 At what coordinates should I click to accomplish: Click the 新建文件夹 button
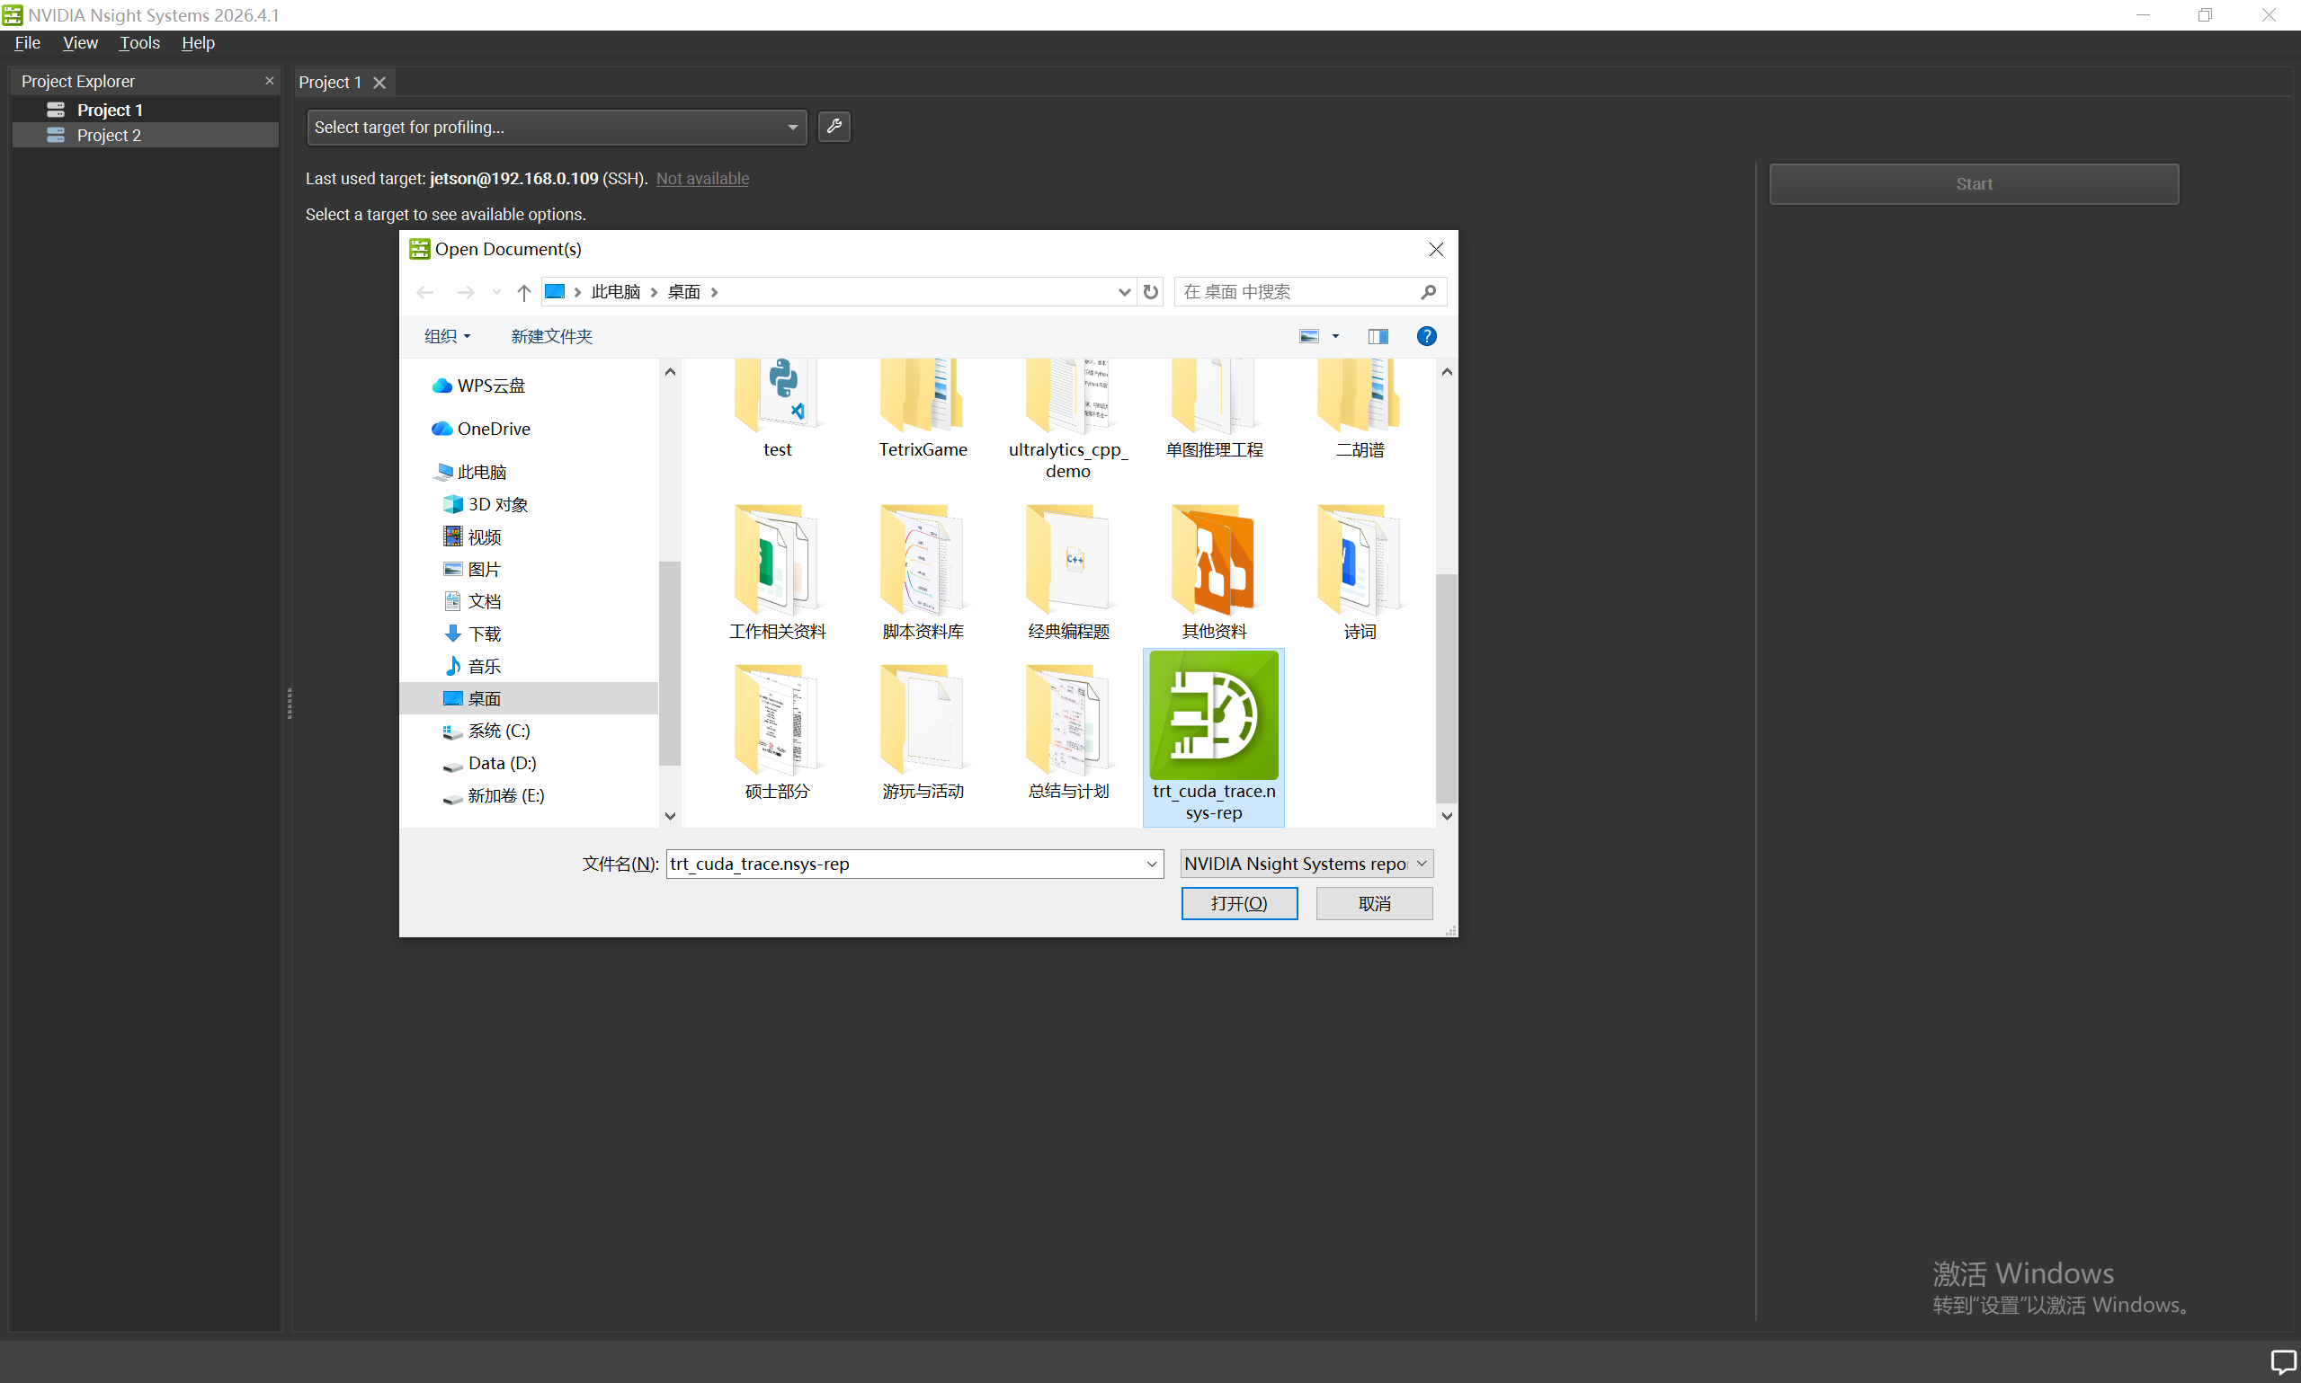coord(552,336)
